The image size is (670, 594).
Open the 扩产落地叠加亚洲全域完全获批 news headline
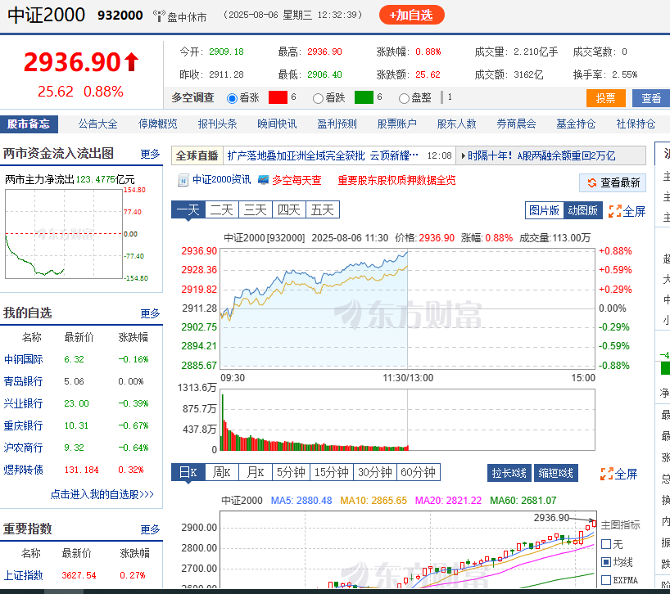[x=323, y=155]
